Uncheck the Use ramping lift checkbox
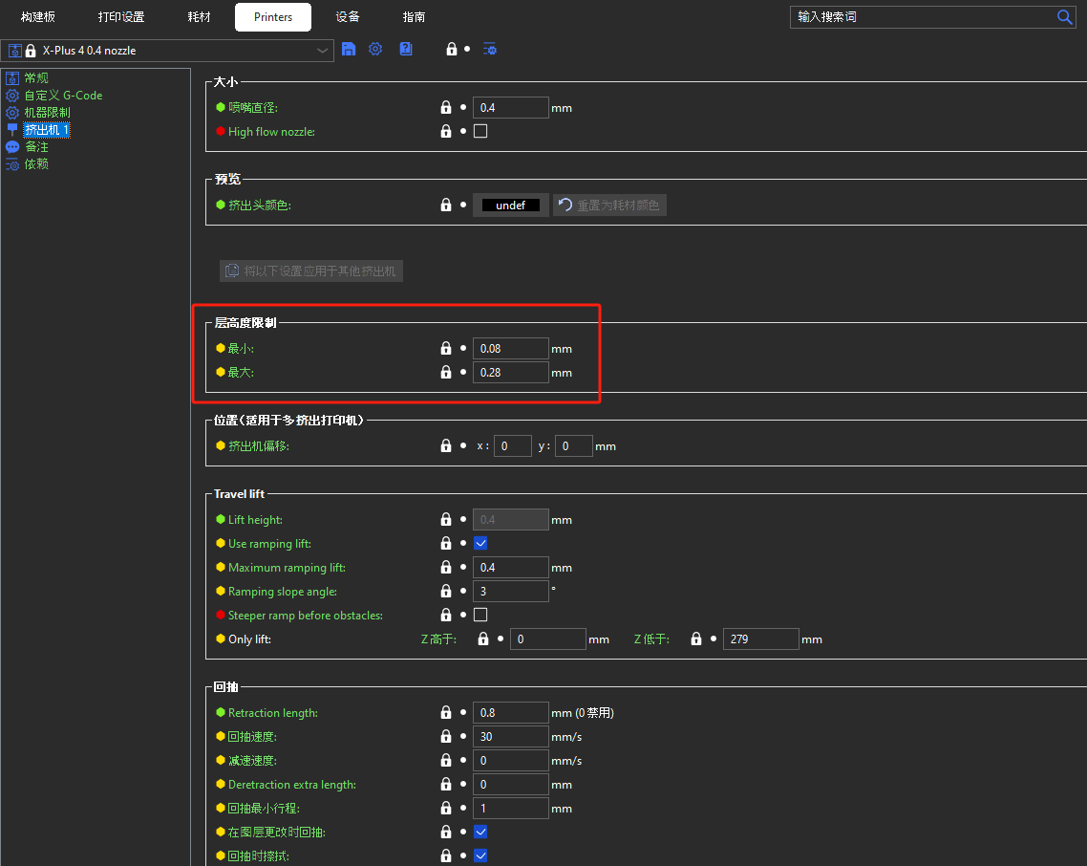Image resolution: width=1087 pixels, height=866 pixels. (x=480, y=543)
